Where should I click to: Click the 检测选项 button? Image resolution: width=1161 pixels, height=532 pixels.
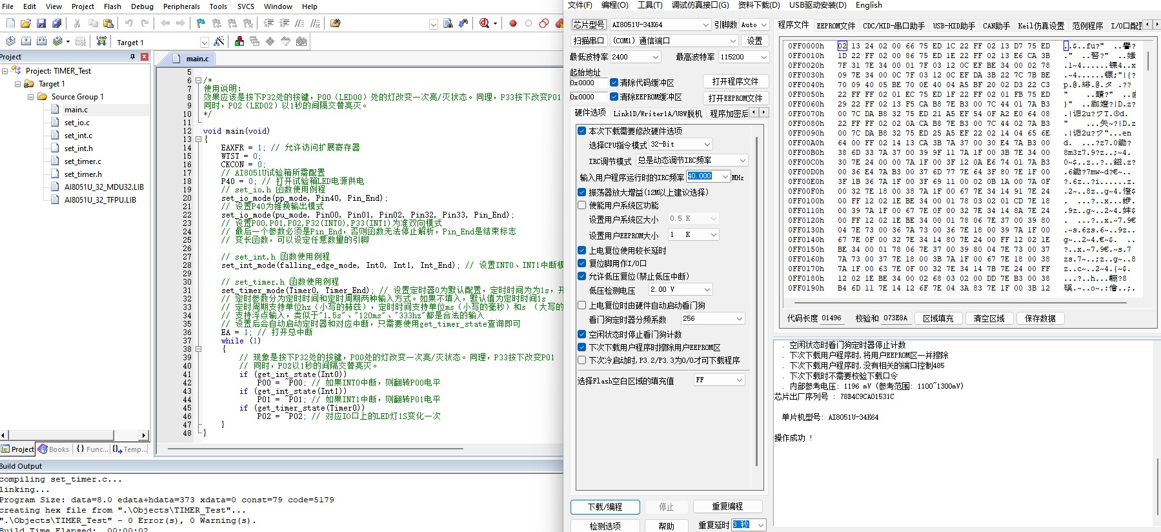coord(605,526)
